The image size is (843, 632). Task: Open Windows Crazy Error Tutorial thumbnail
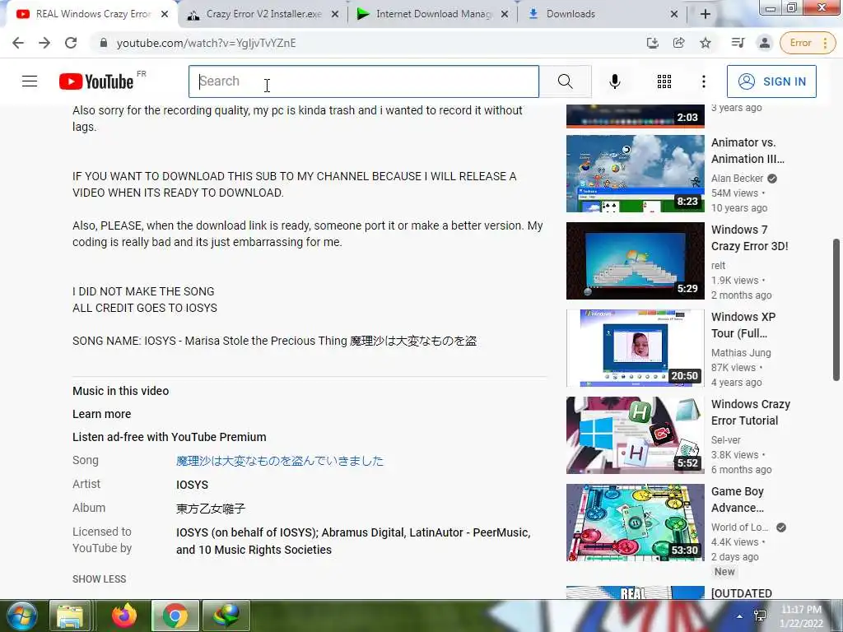pos(635,435)
